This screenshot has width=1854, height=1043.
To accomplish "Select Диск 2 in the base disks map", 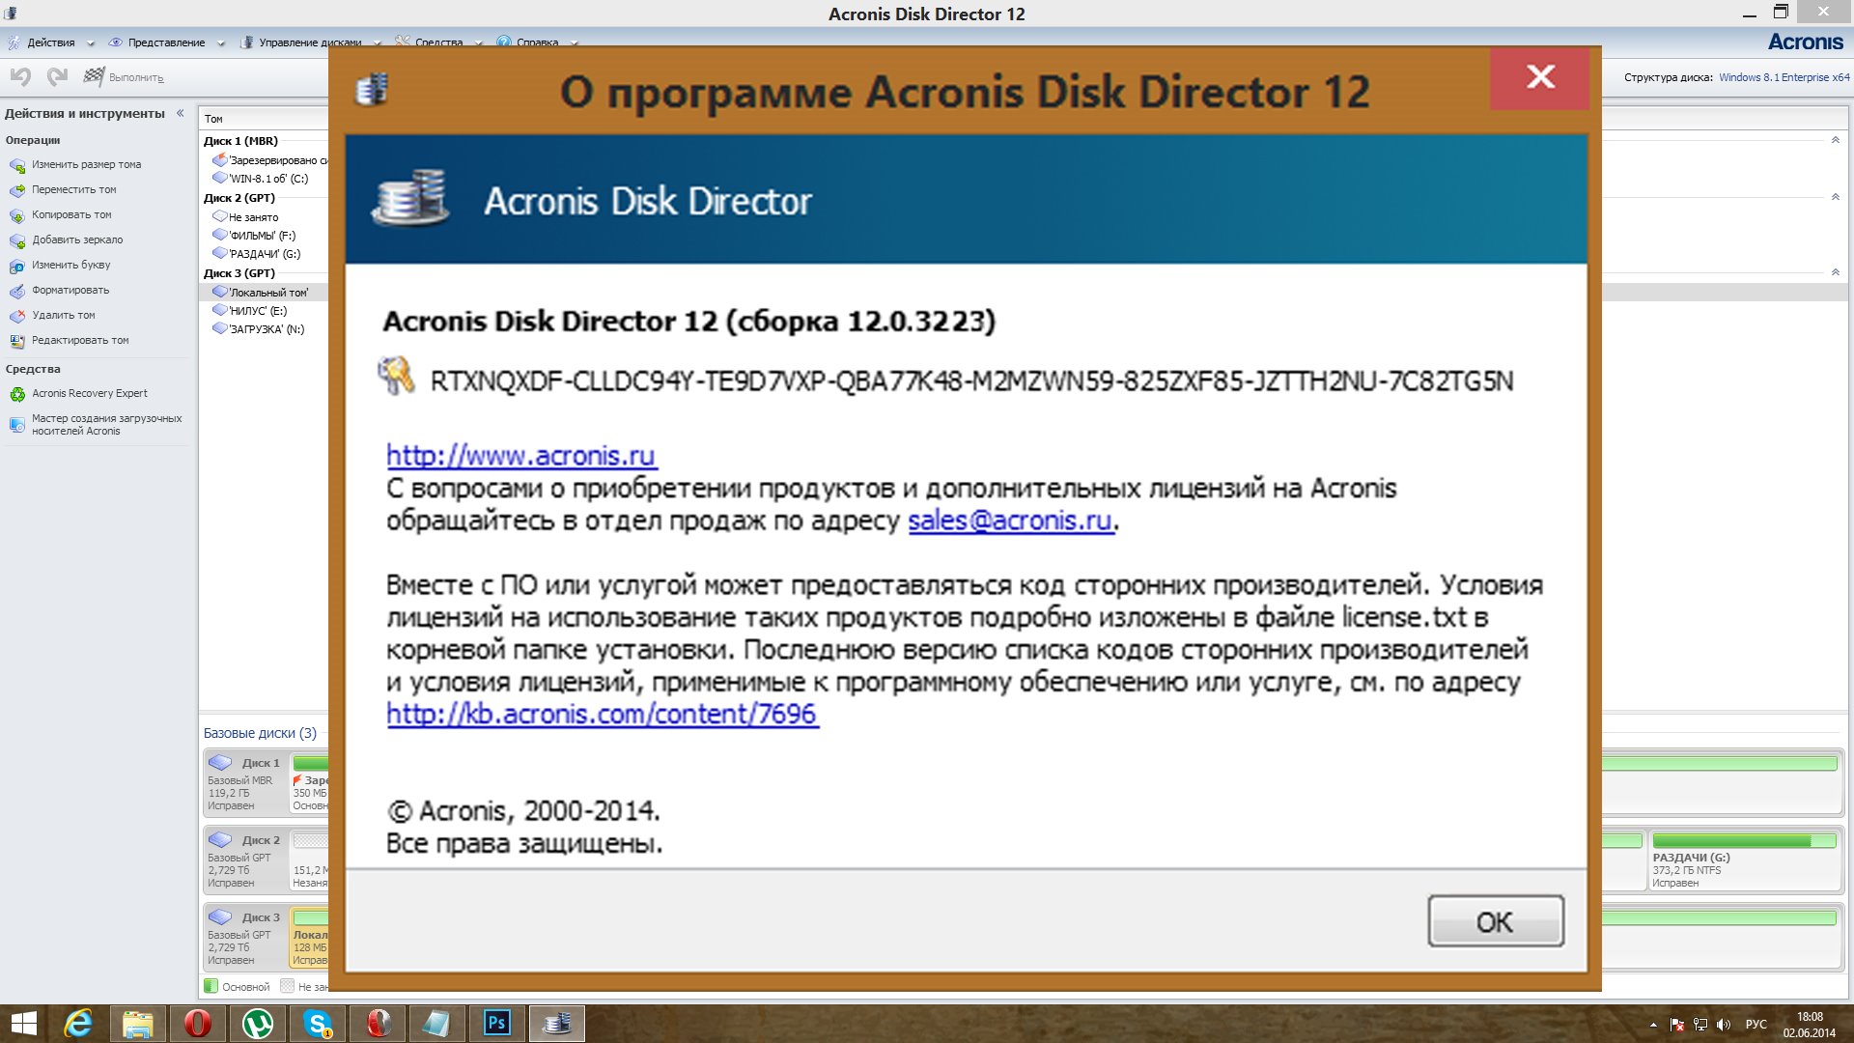I will click(x=245, y=859).
